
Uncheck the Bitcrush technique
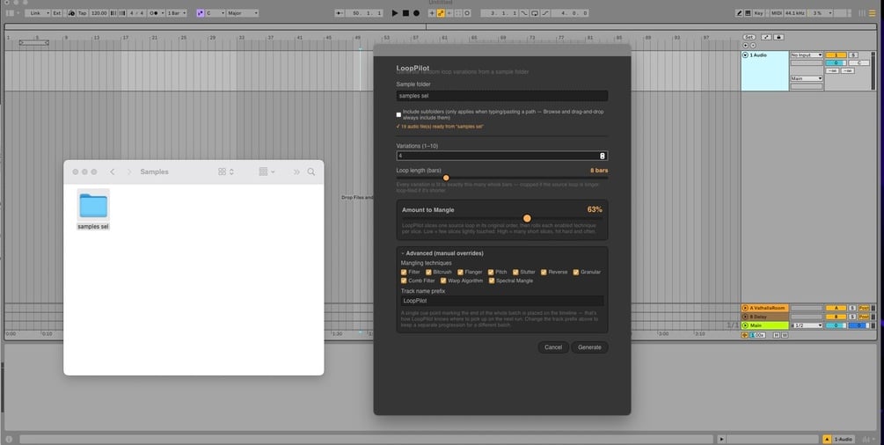point(428,272)
